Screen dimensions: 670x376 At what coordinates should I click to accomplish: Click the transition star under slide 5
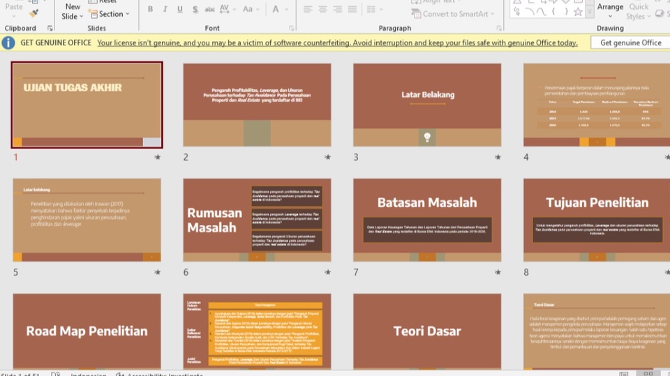coord(157,272)
